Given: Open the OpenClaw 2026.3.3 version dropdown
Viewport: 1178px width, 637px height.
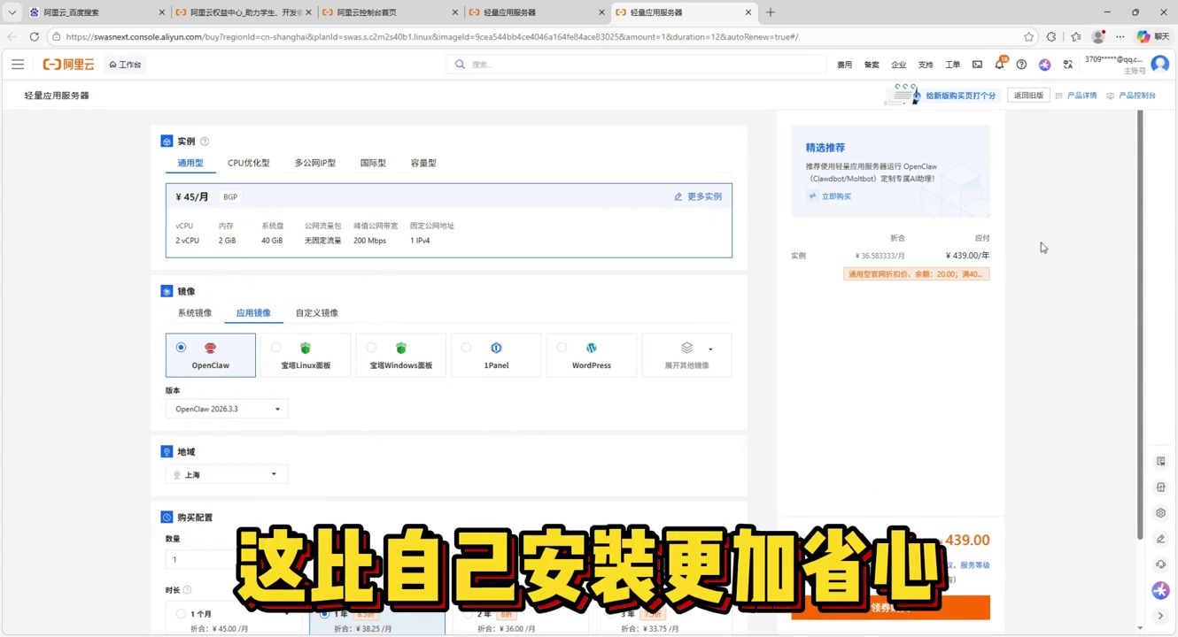Looking at the screenshot, I should (x=227, y=409).
